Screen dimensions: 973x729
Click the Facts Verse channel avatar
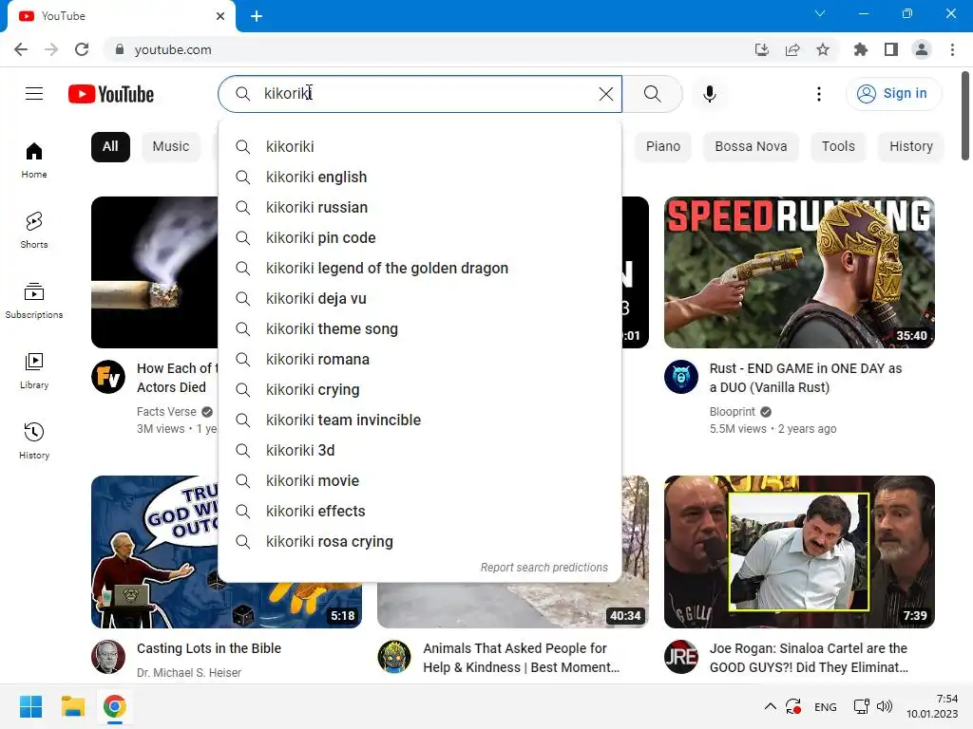point(108,376)
